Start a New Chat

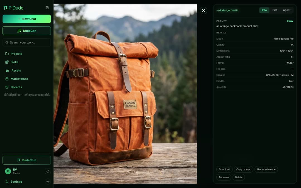27,19
